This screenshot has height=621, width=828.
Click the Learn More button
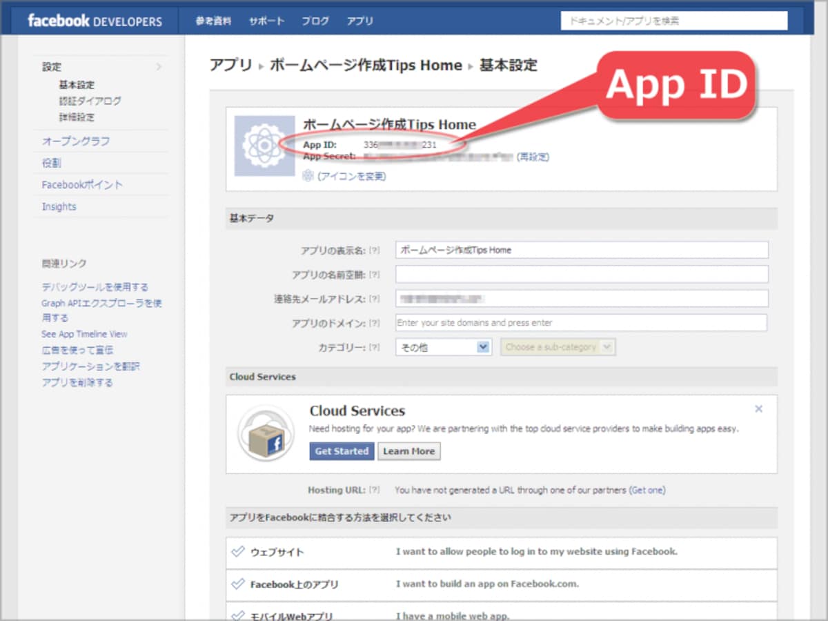pyautogui.click(x=409, y=451)
